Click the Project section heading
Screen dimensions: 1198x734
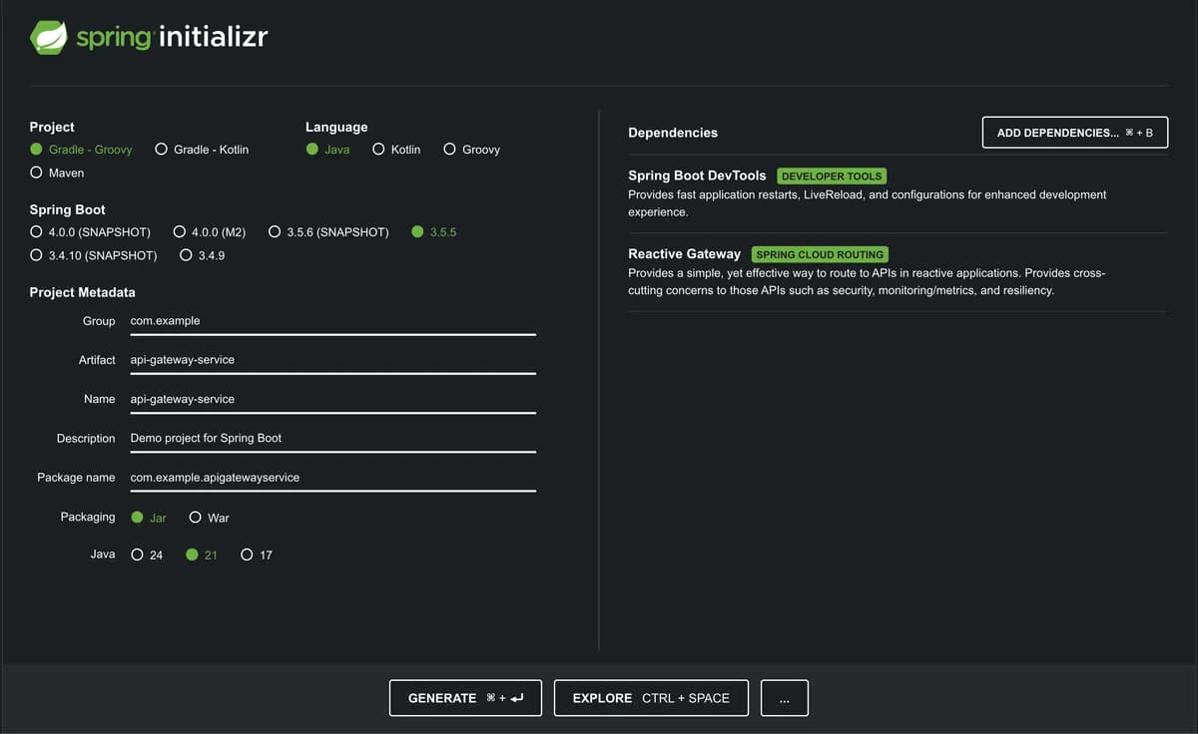point(52,127)
